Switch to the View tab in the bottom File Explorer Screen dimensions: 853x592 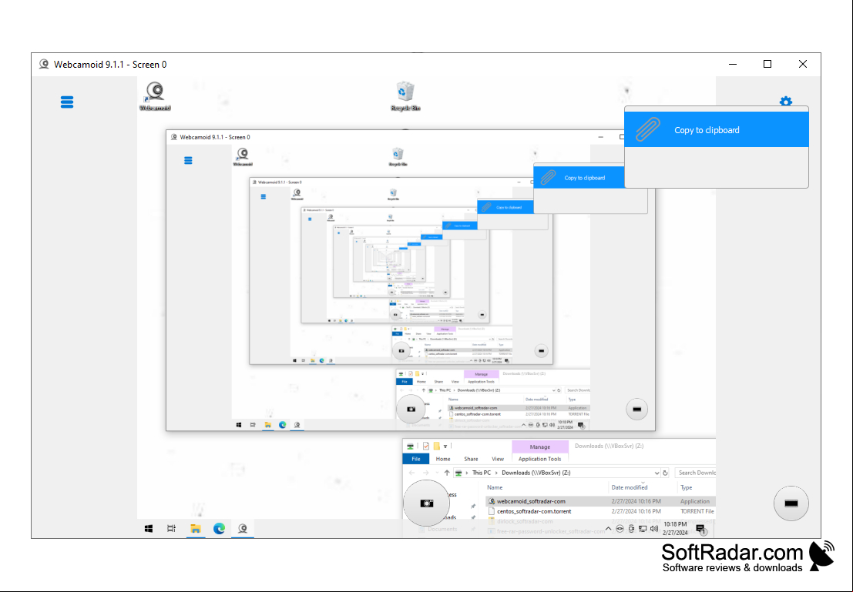[498, 459]
